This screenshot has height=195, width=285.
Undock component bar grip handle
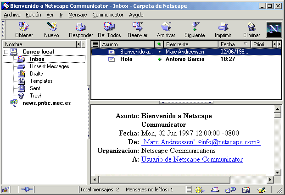[x=189, y=190]
